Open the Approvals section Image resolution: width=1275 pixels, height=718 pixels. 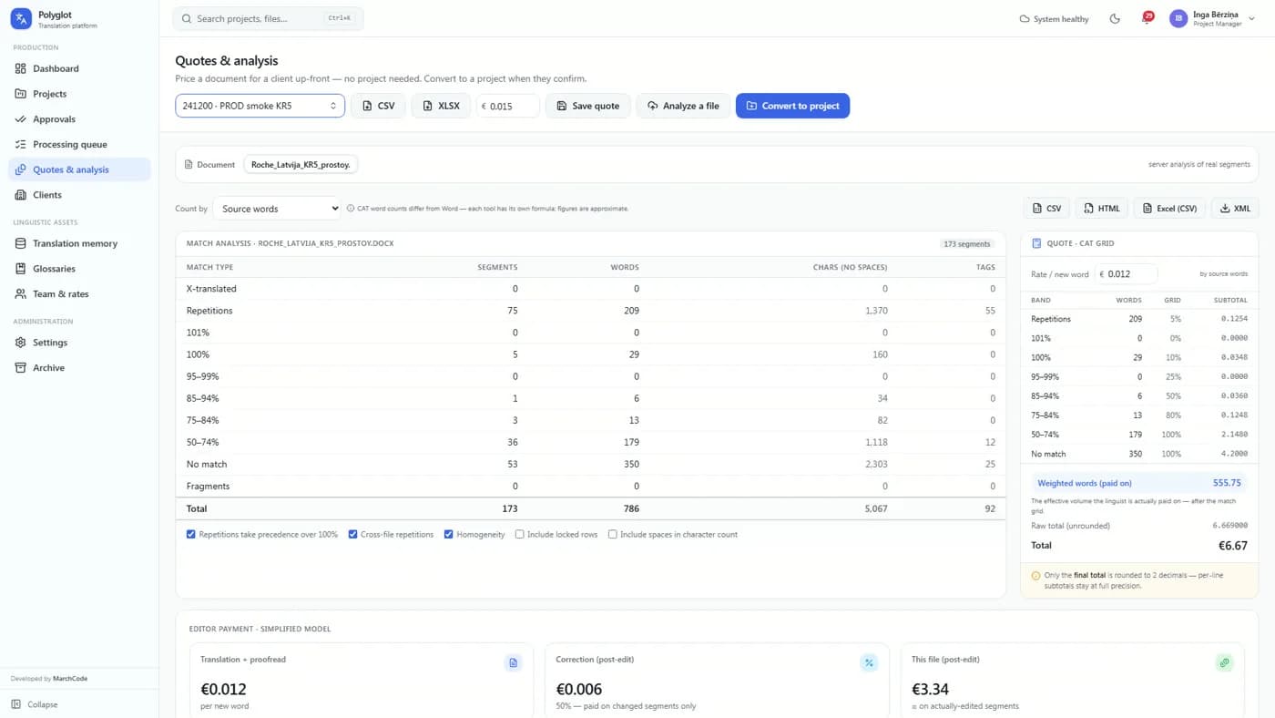tap(79, 119)
